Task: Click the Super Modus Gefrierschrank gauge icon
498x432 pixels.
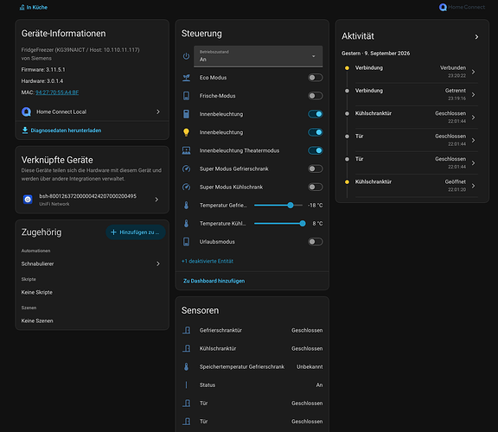Action: pyautogui.click(x=187, y=168)
